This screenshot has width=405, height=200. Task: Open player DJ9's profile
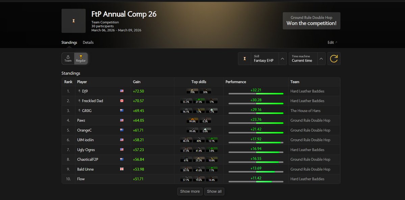coord(85,91)
